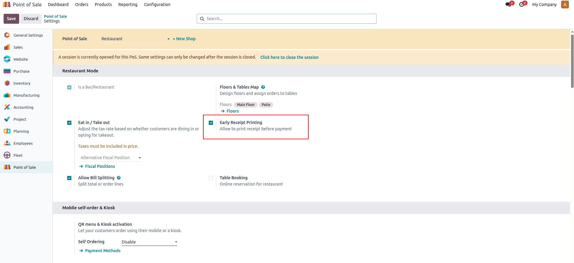Select Accounting in the settings sidebar

[26, 107]
